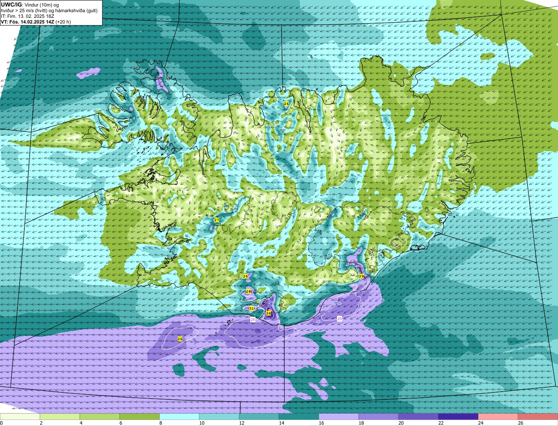
Task: Click the 0–2 m/s pale cream legend swatch
Action: (x=20, y=417)
